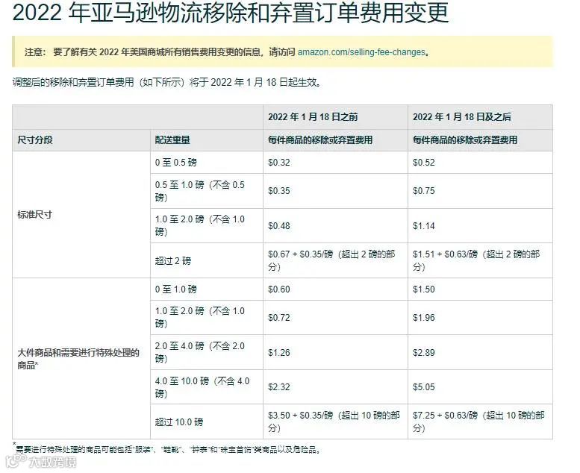Open the amazon.com/selling-fee-changes link
The width and height of the screenshot is (580, 473).
pyautogui.click(x=361, y=52)
